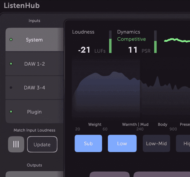Image resolution: width=190 pixels, height=177 pixels.
Task: Click the Loudness heading
Action: click(x=83, y=32)
